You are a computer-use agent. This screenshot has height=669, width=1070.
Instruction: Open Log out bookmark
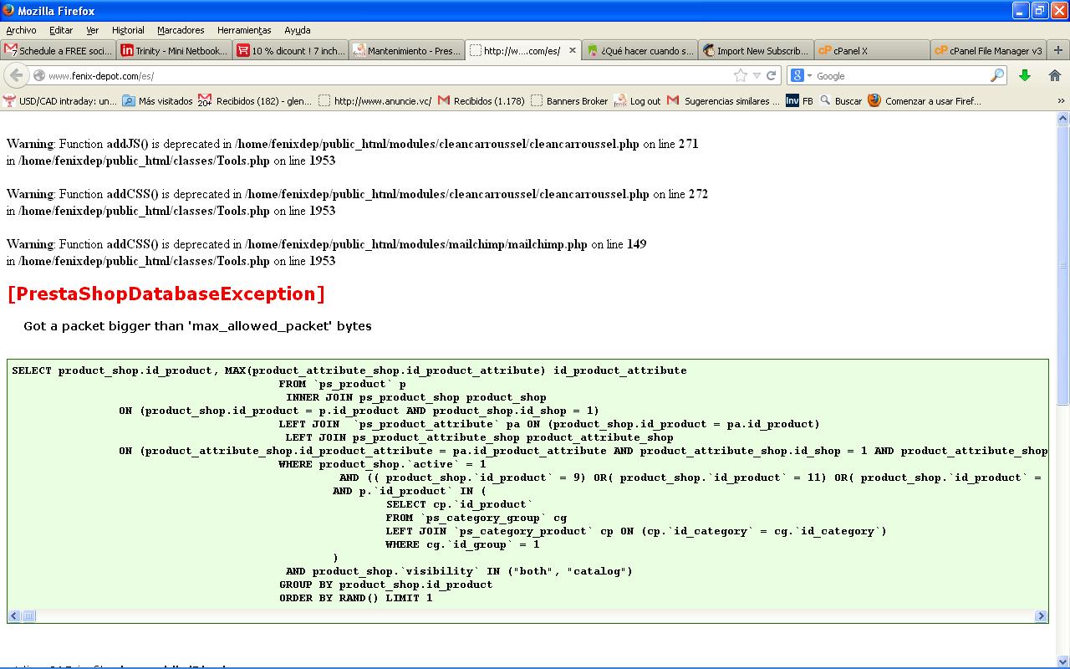[x=637, y=101]
